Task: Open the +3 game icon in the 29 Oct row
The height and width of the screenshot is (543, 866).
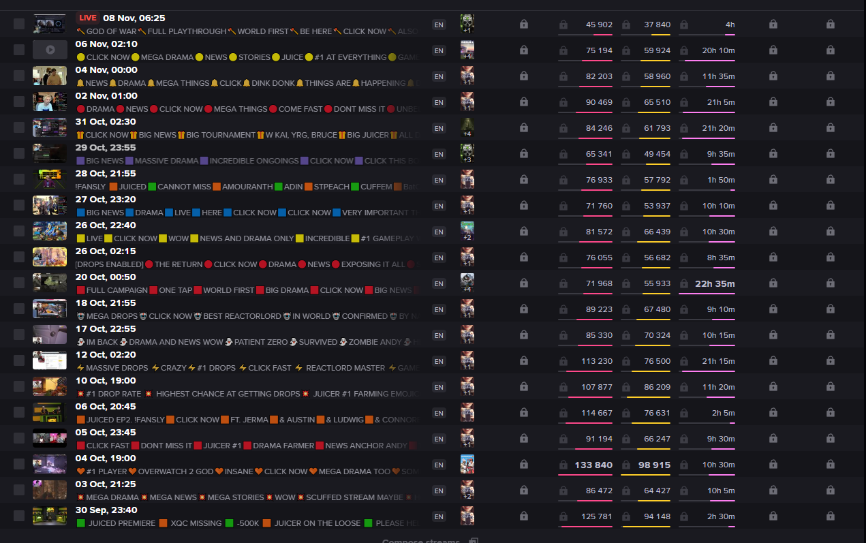Action: [467, 153]
